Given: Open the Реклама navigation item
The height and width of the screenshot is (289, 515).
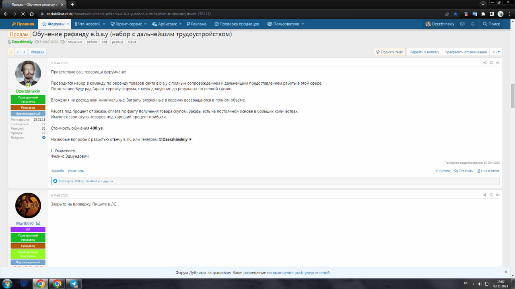Looking at the screenshot, I should pyautogui.click(x=196, y=24).
